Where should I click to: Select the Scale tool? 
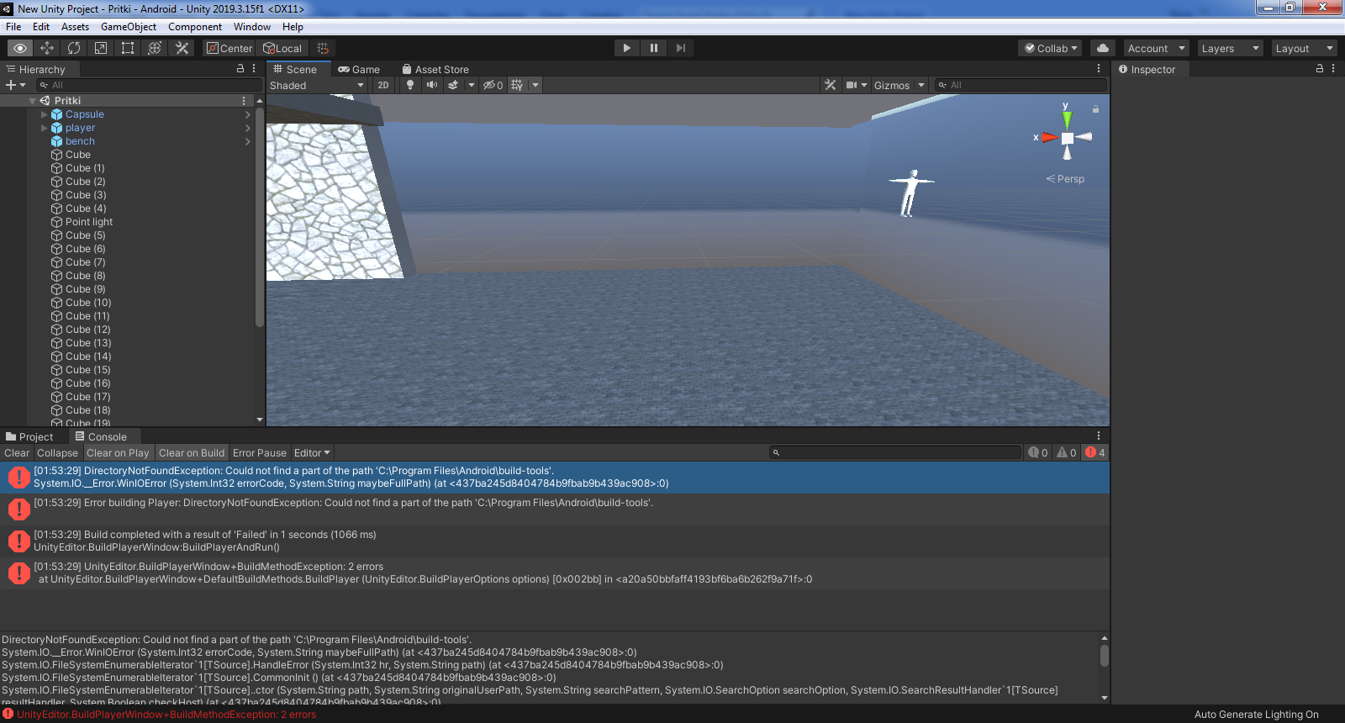click(x=101, y=48)
